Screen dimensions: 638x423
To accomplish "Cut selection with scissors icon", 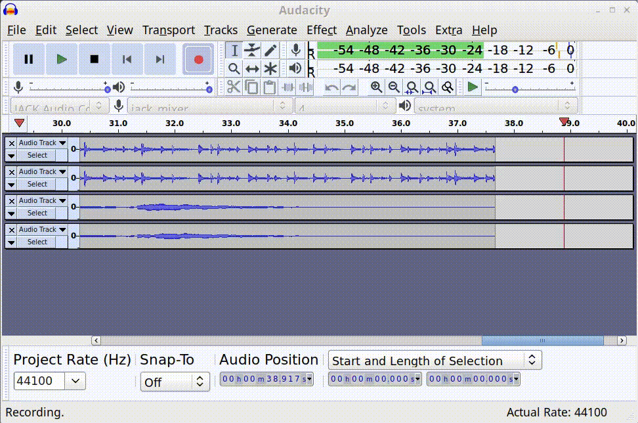I will tap(234, 87).
